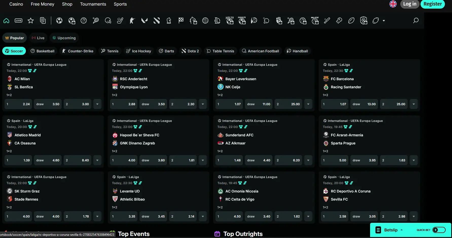Select the ice hockey stick icon
452x238 pixels.
[x=120, y=20]
